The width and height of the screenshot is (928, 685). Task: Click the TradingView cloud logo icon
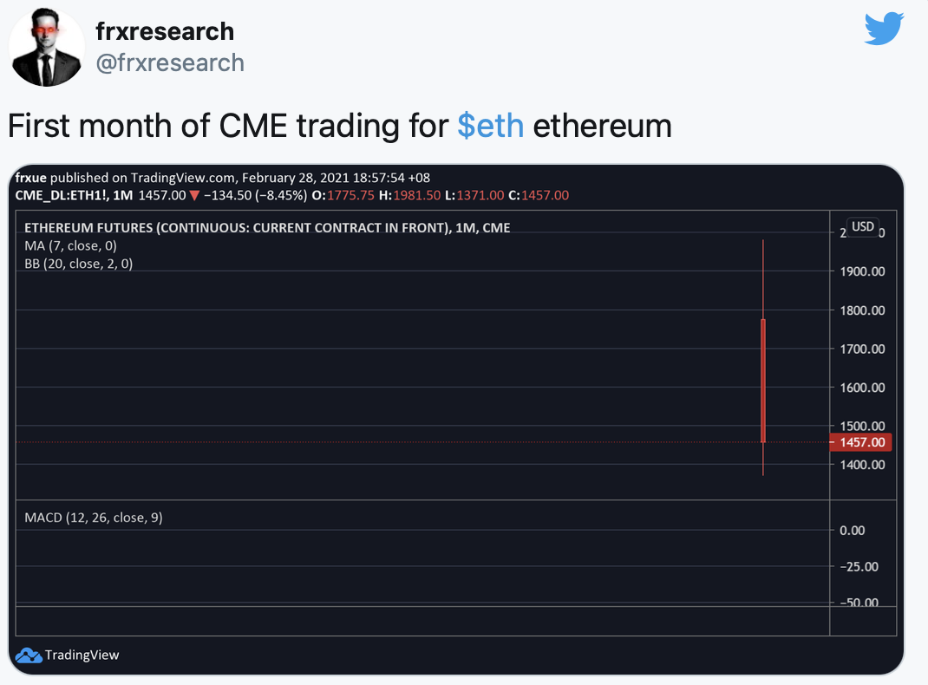[x=29, y=656]
